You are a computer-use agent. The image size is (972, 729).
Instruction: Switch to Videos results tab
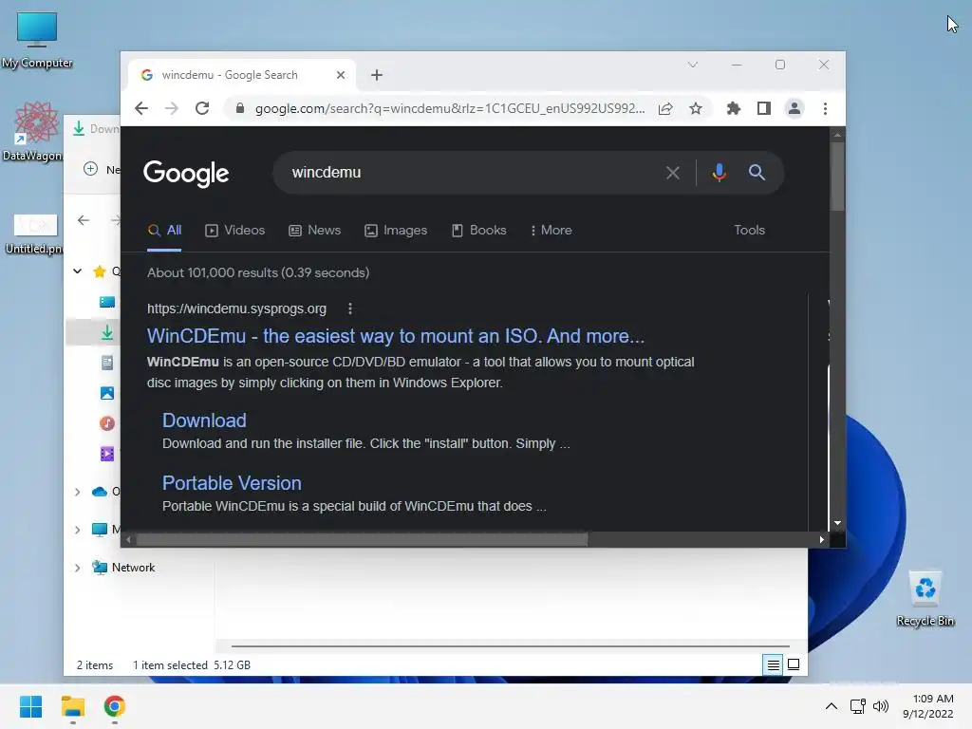click(235, 230)
